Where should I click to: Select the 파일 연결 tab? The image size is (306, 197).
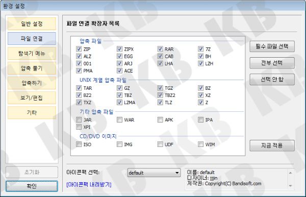pyautogui.click(x=32, y=38)
